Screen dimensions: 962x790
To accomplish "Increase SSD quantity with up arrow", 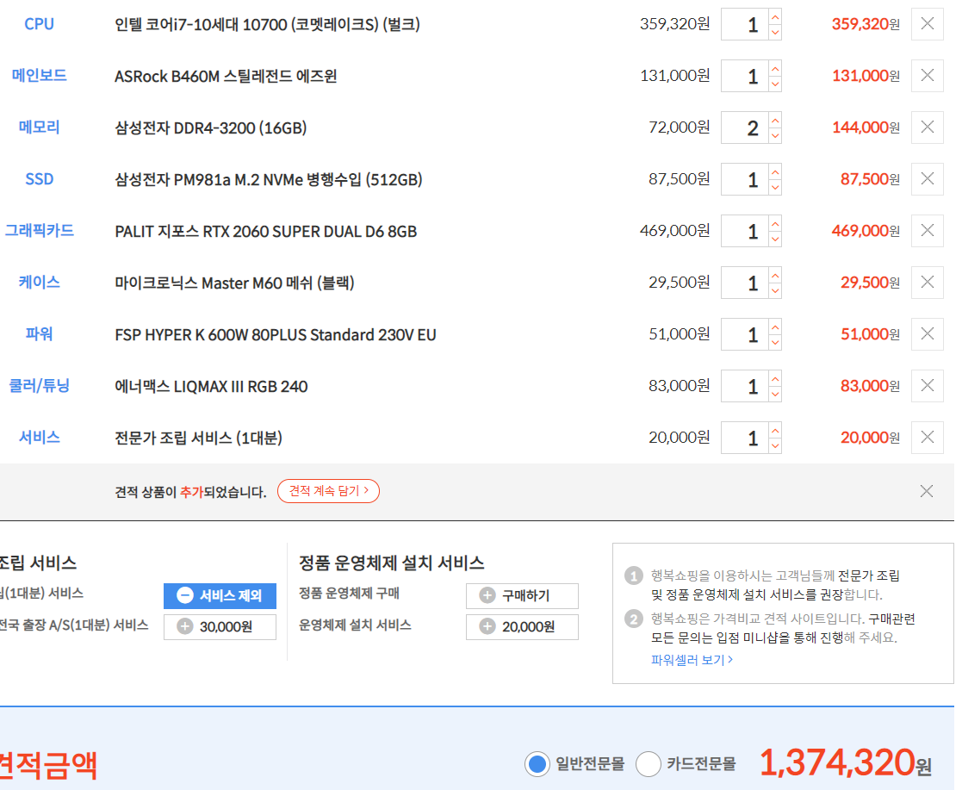I will tap(775, 171).
